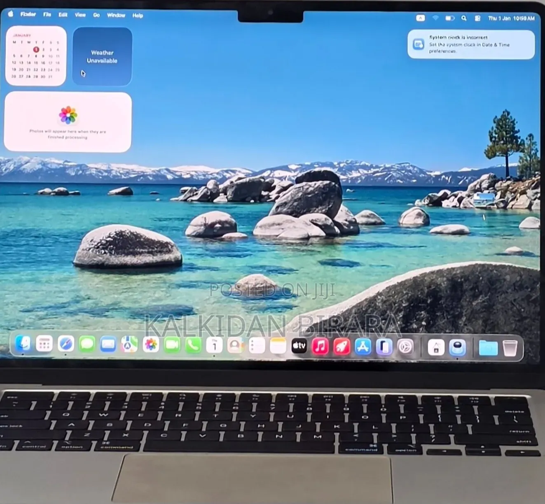Open the Help menu
Screen dimensions: 545x504
click(138, 16)
